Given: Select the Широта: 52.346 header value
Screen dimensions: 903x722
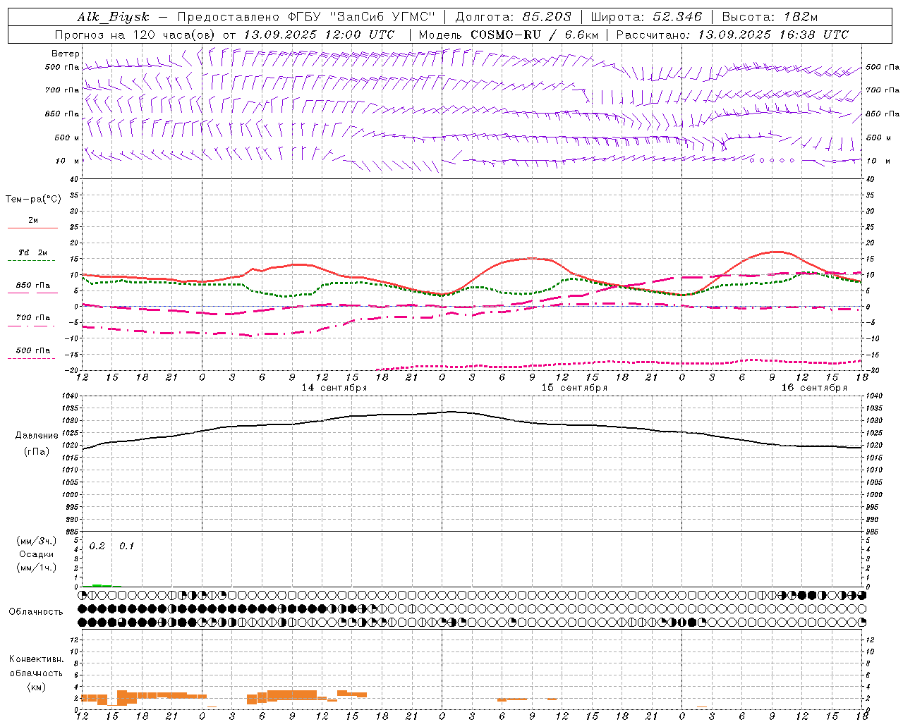Looking at the screenshot, I should tap(646, 17).
